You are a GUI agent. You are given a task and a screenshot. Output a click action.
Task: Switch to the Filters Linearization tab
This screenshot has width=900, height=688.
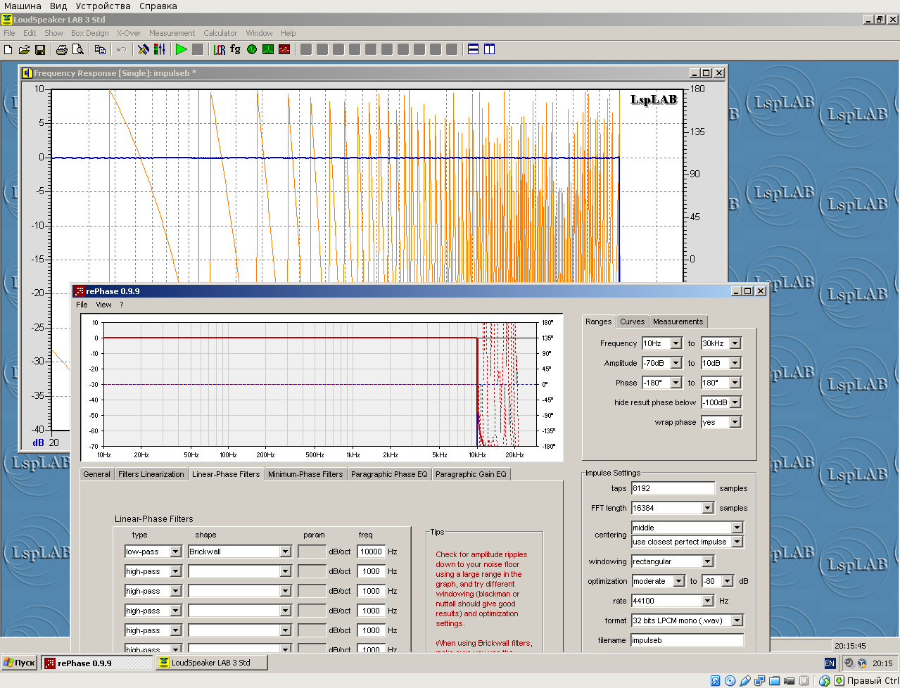pyautogui.click(x=151, y=474)
